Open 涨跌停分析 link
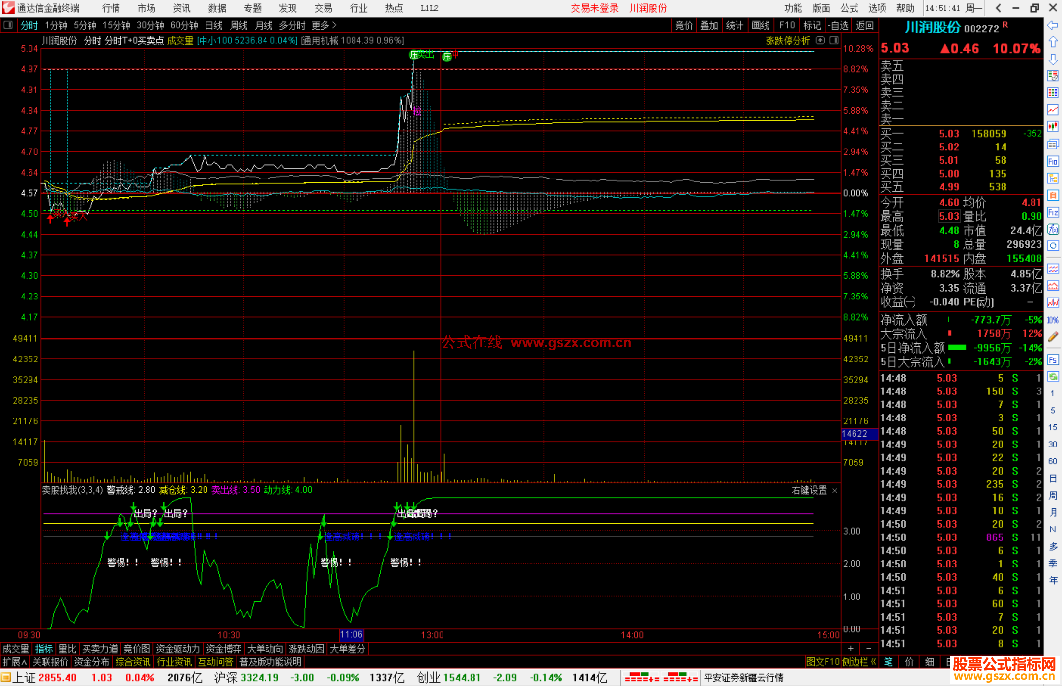The height and width of the screenshot is (686, 1062). click(x=787, y=41)
